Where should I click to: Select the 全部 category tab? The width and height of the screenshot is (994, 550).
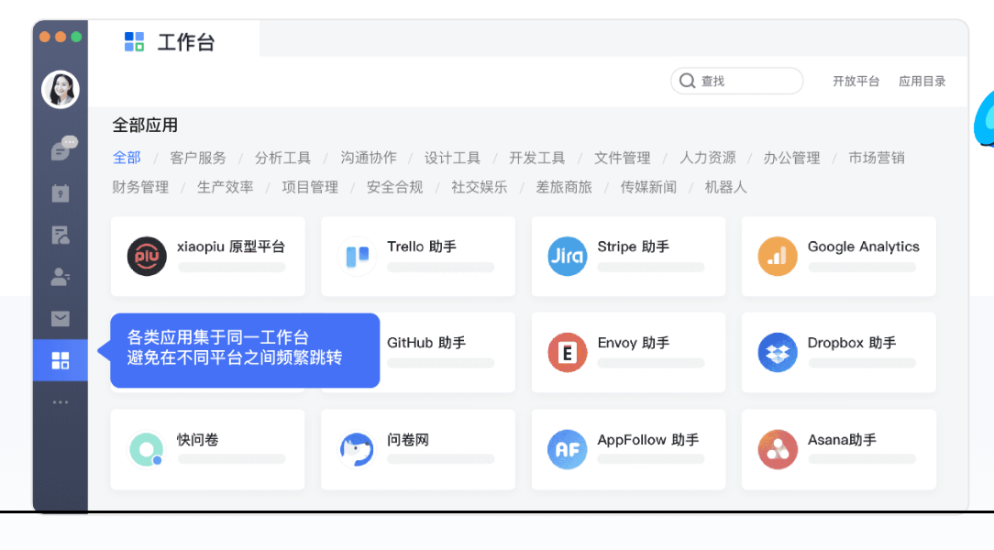(x=127, y=158)
